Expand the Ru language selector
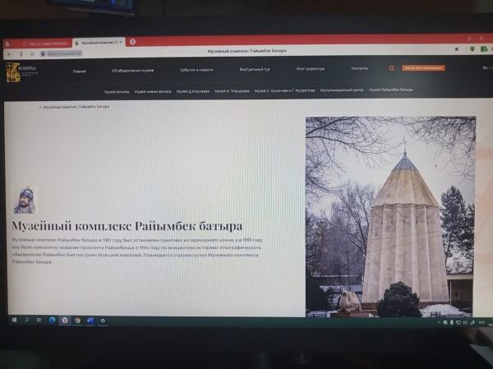The height and width of the screenshot is (369, 493). pos(485,67)
